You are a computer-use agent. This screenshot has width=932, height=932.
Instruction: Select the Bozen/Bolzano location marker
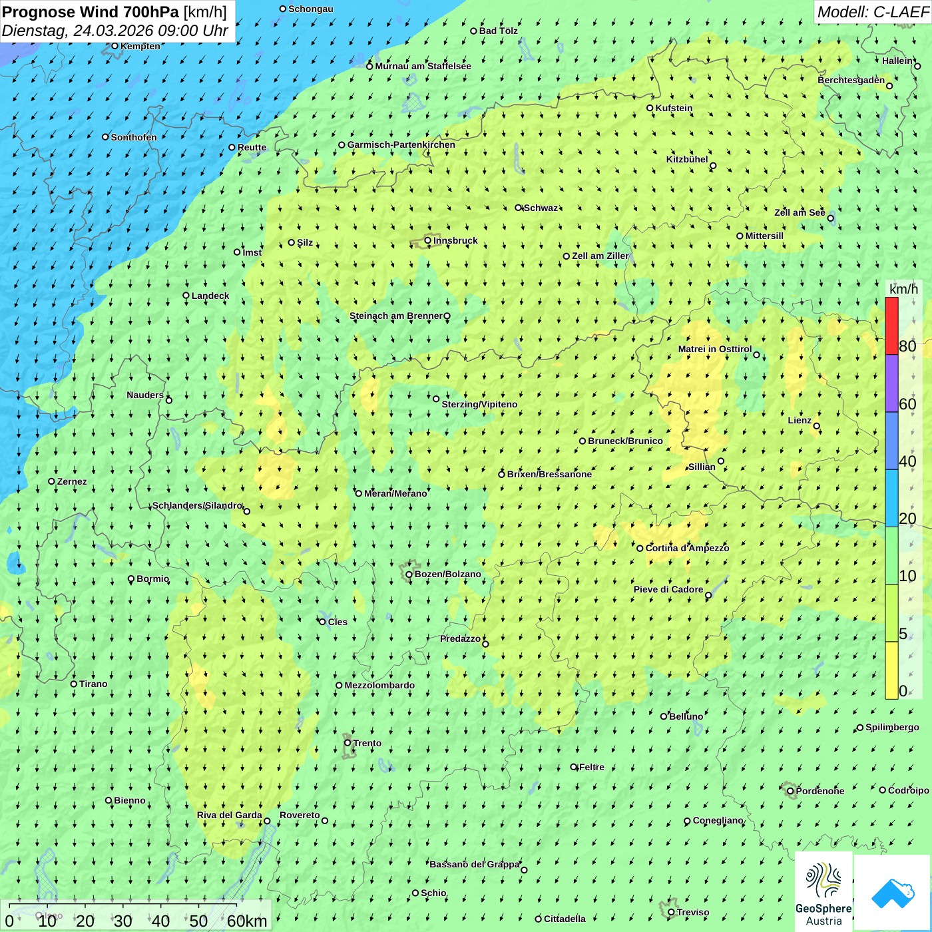409,575
